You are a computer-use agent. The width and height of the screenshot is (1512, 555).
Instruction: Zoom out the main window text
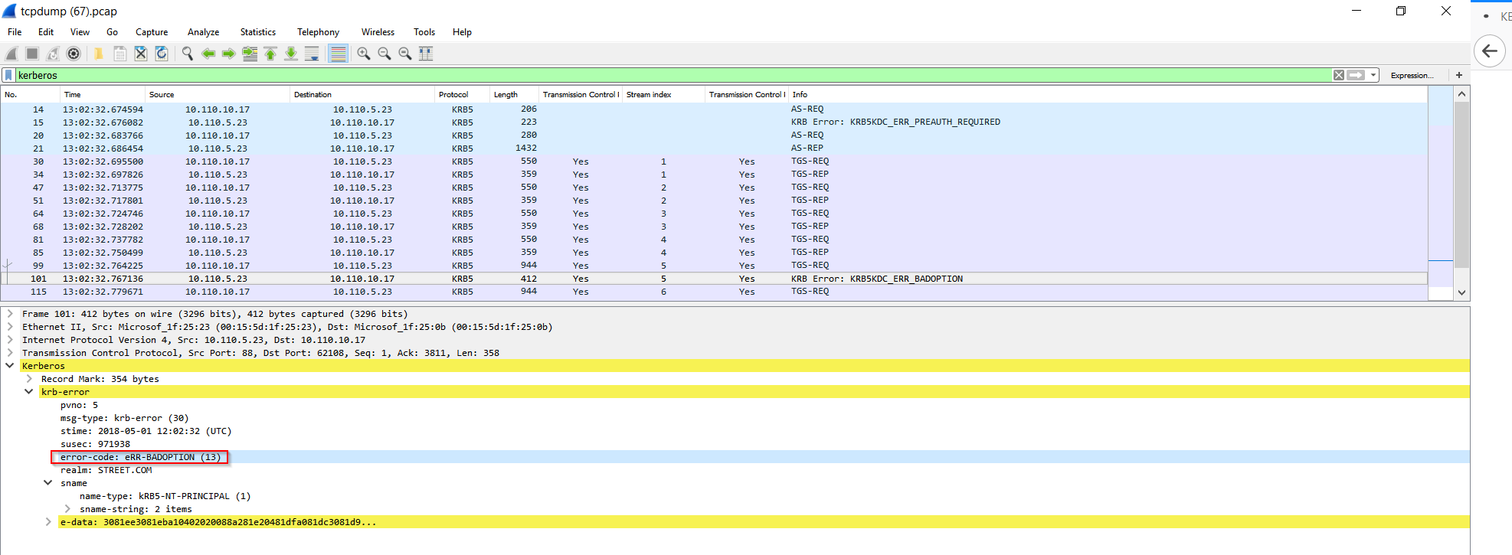pos(385,54)
